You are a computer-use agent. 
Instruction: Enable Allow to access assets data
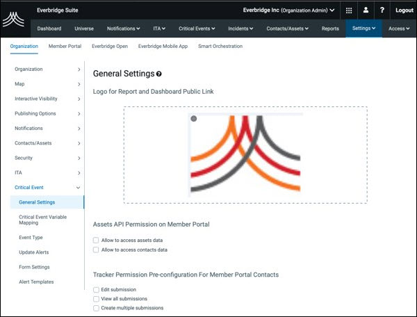point(96,240)
